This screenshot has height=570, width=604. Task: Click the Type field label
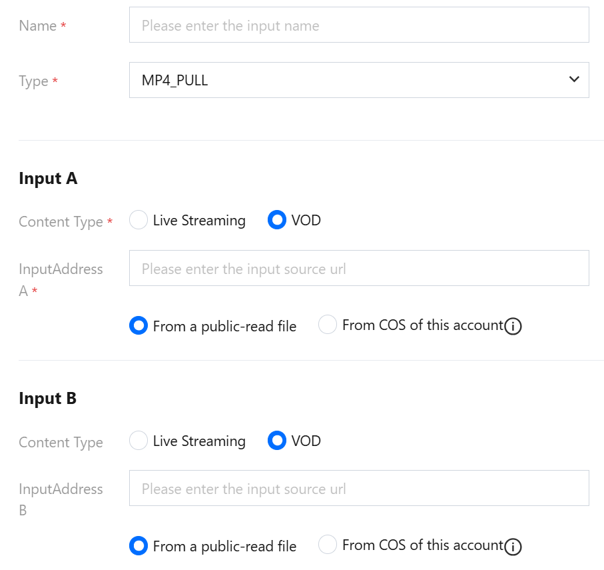click(33, 81)
